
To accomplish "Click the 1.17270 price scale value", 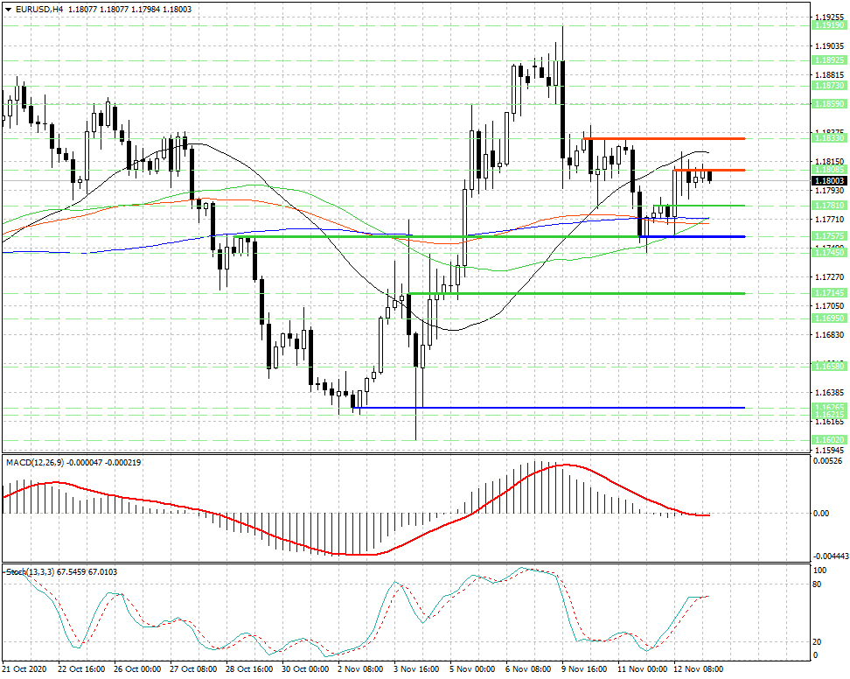I will 830,277.
